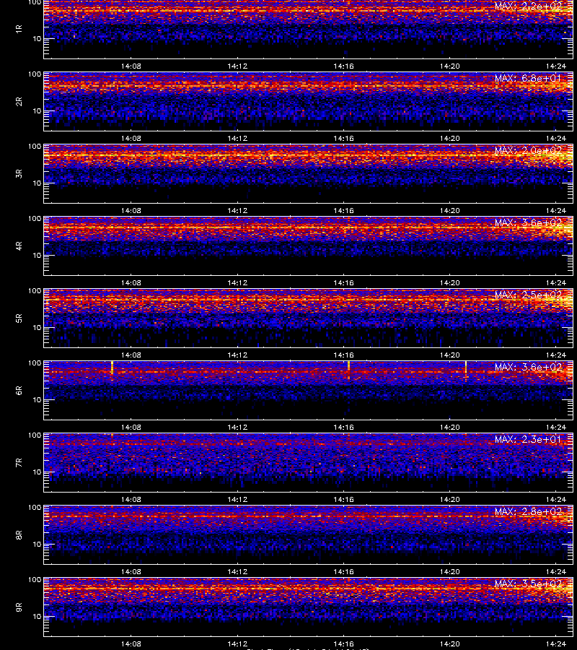Click the first yellow spike in panel 6R
The image size is (577, 650).
(113, 368)
